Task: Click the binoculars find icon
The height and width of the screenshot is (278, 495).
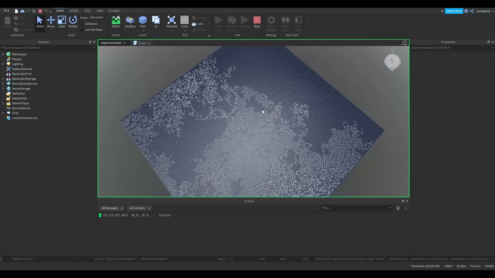Action: (22, 11)
